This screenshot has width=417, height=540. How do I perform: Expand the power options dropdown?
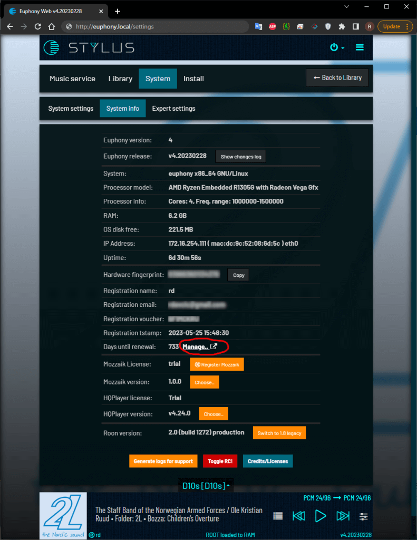(x=337, y=47)
